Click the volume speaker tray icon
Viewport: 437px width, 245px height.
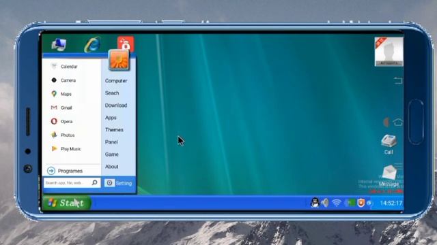(x=325, y=203)
